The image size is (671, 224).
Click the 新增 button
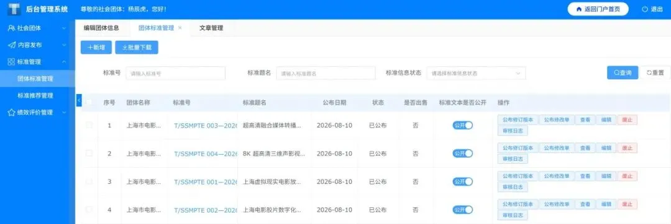pyautogui.click(x=96, y=47)
